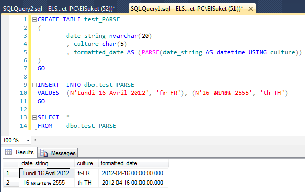Screen dimensions: 305x192
Task: Open the Results tab
Action: coord(19,152)
